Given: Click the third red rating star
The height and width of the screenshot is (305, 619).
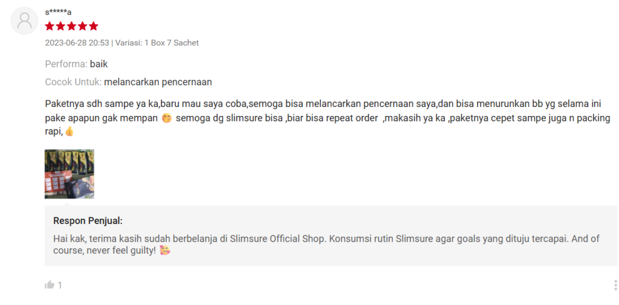Looking at the screenshot, I should (x=71, y=27).
